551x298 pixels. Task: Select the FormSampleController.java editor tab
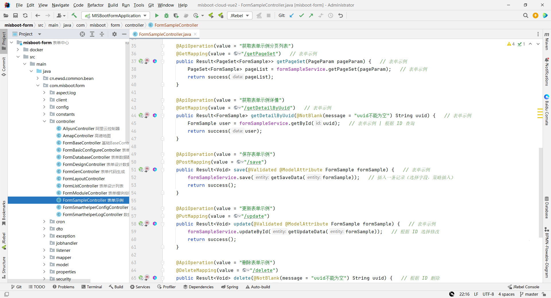165,34
